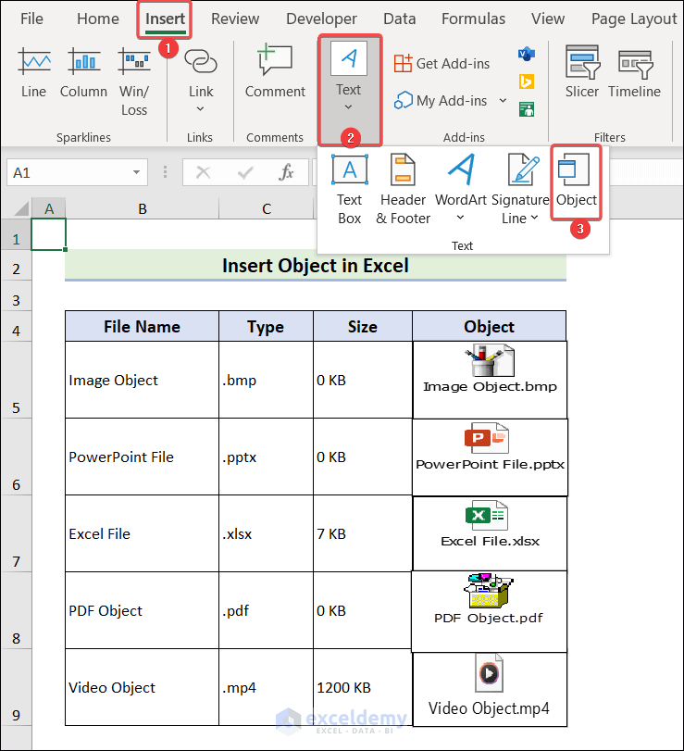Select the 'Type' header cell

tap(267, 326)
